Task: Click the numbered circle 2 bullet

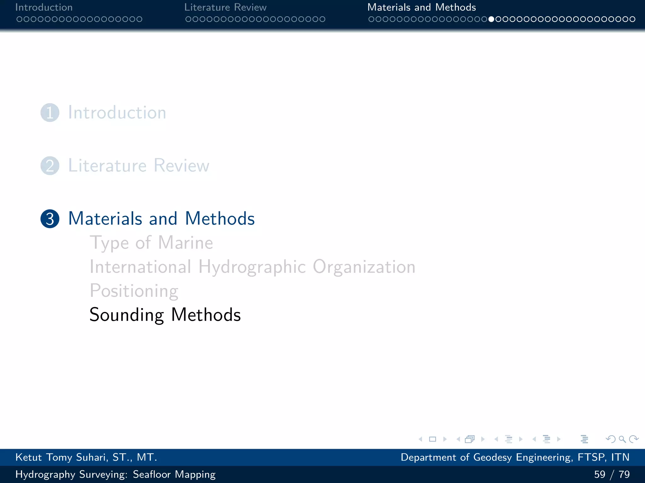Action: click(x=50, y=166)
